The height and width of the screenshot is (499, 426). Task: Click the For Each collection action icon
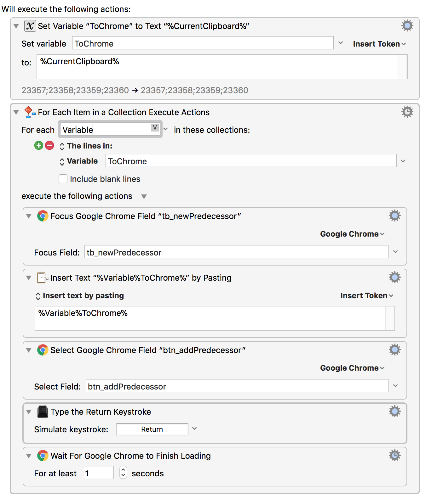click(30, 112)
